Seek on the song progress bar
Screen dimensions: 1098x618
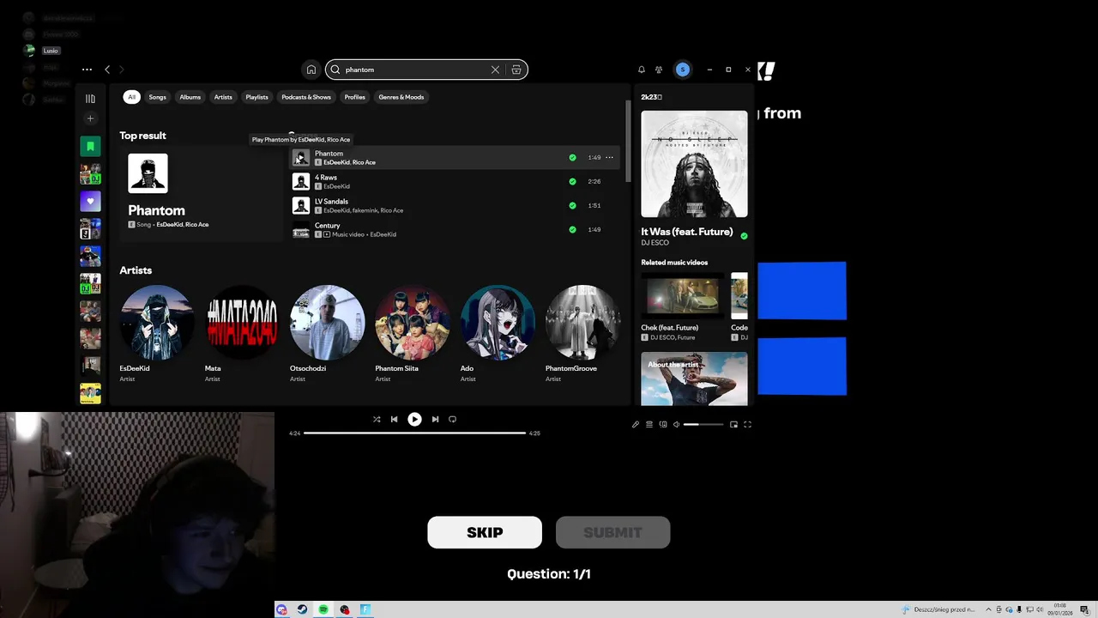point(414,433)
